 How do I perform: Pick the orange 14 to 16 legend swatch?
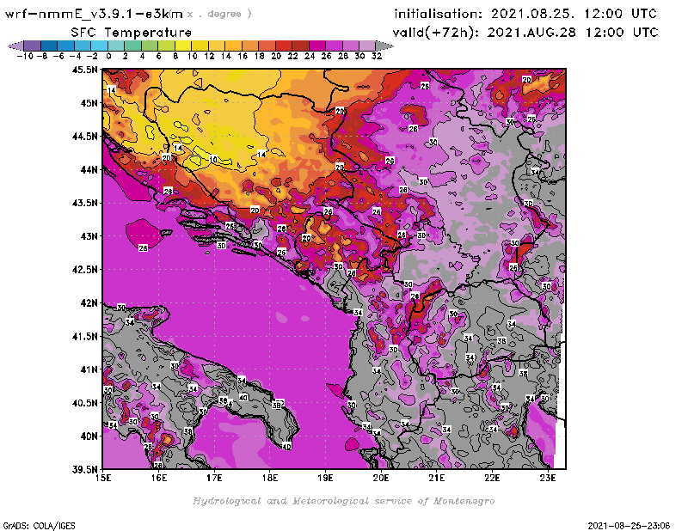point(233,46)
